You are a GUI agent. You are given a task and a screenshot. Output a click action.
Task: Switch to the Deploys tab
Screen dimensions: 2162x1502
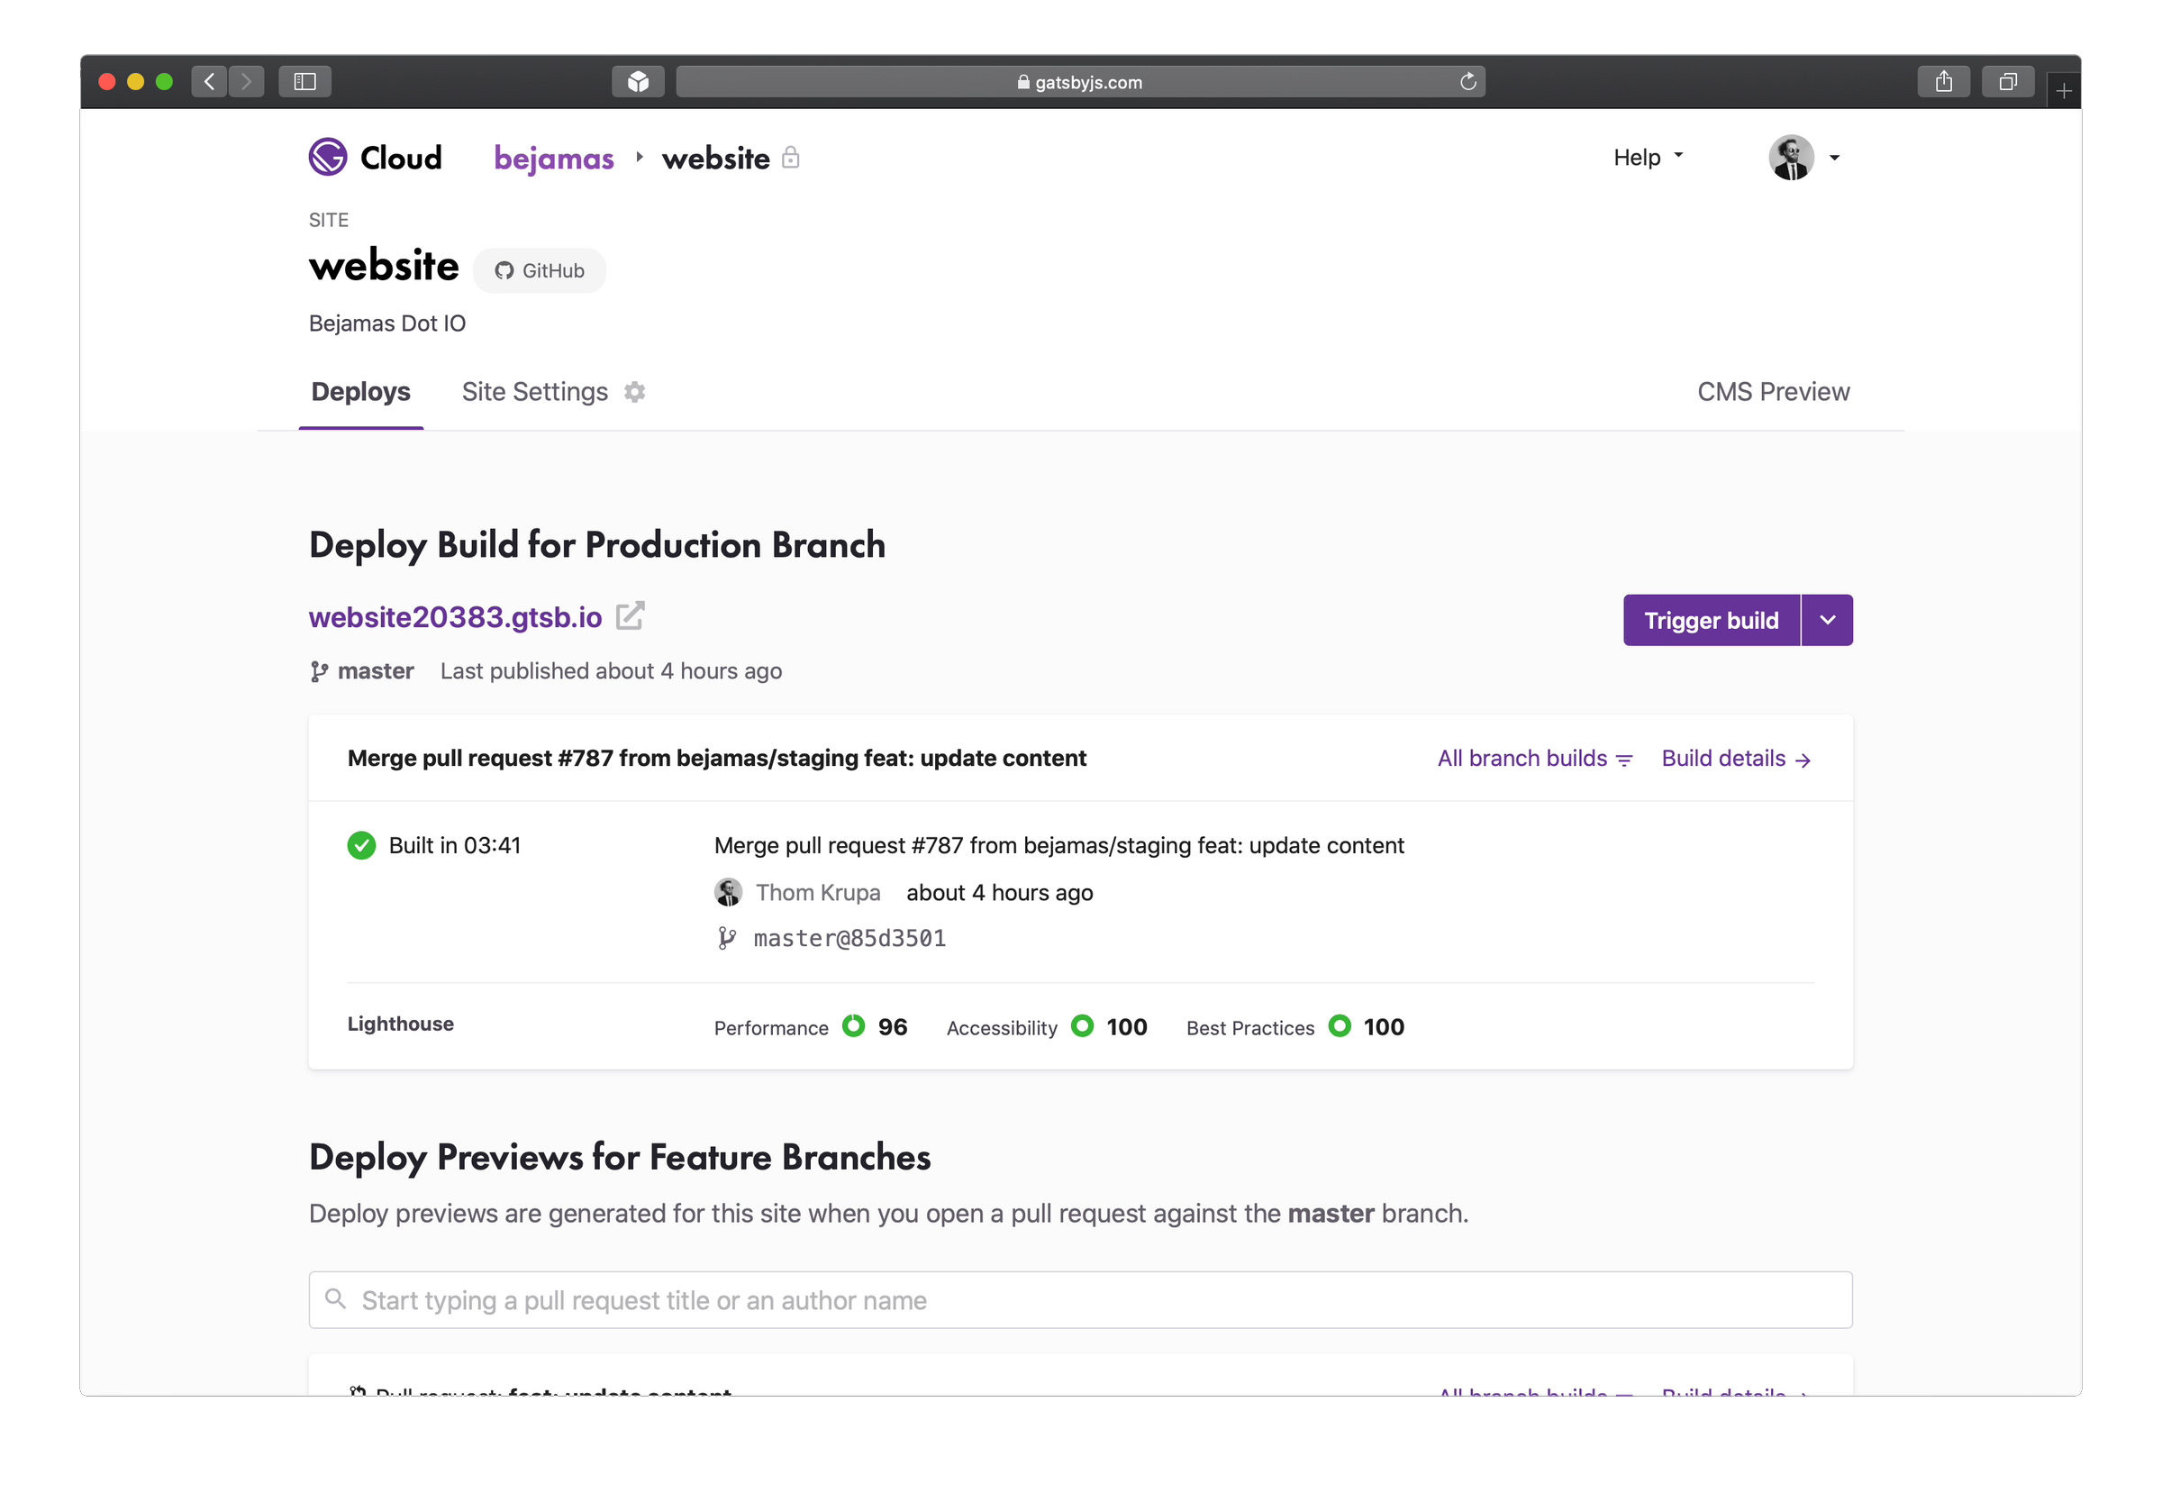click(x=360, y=392)
